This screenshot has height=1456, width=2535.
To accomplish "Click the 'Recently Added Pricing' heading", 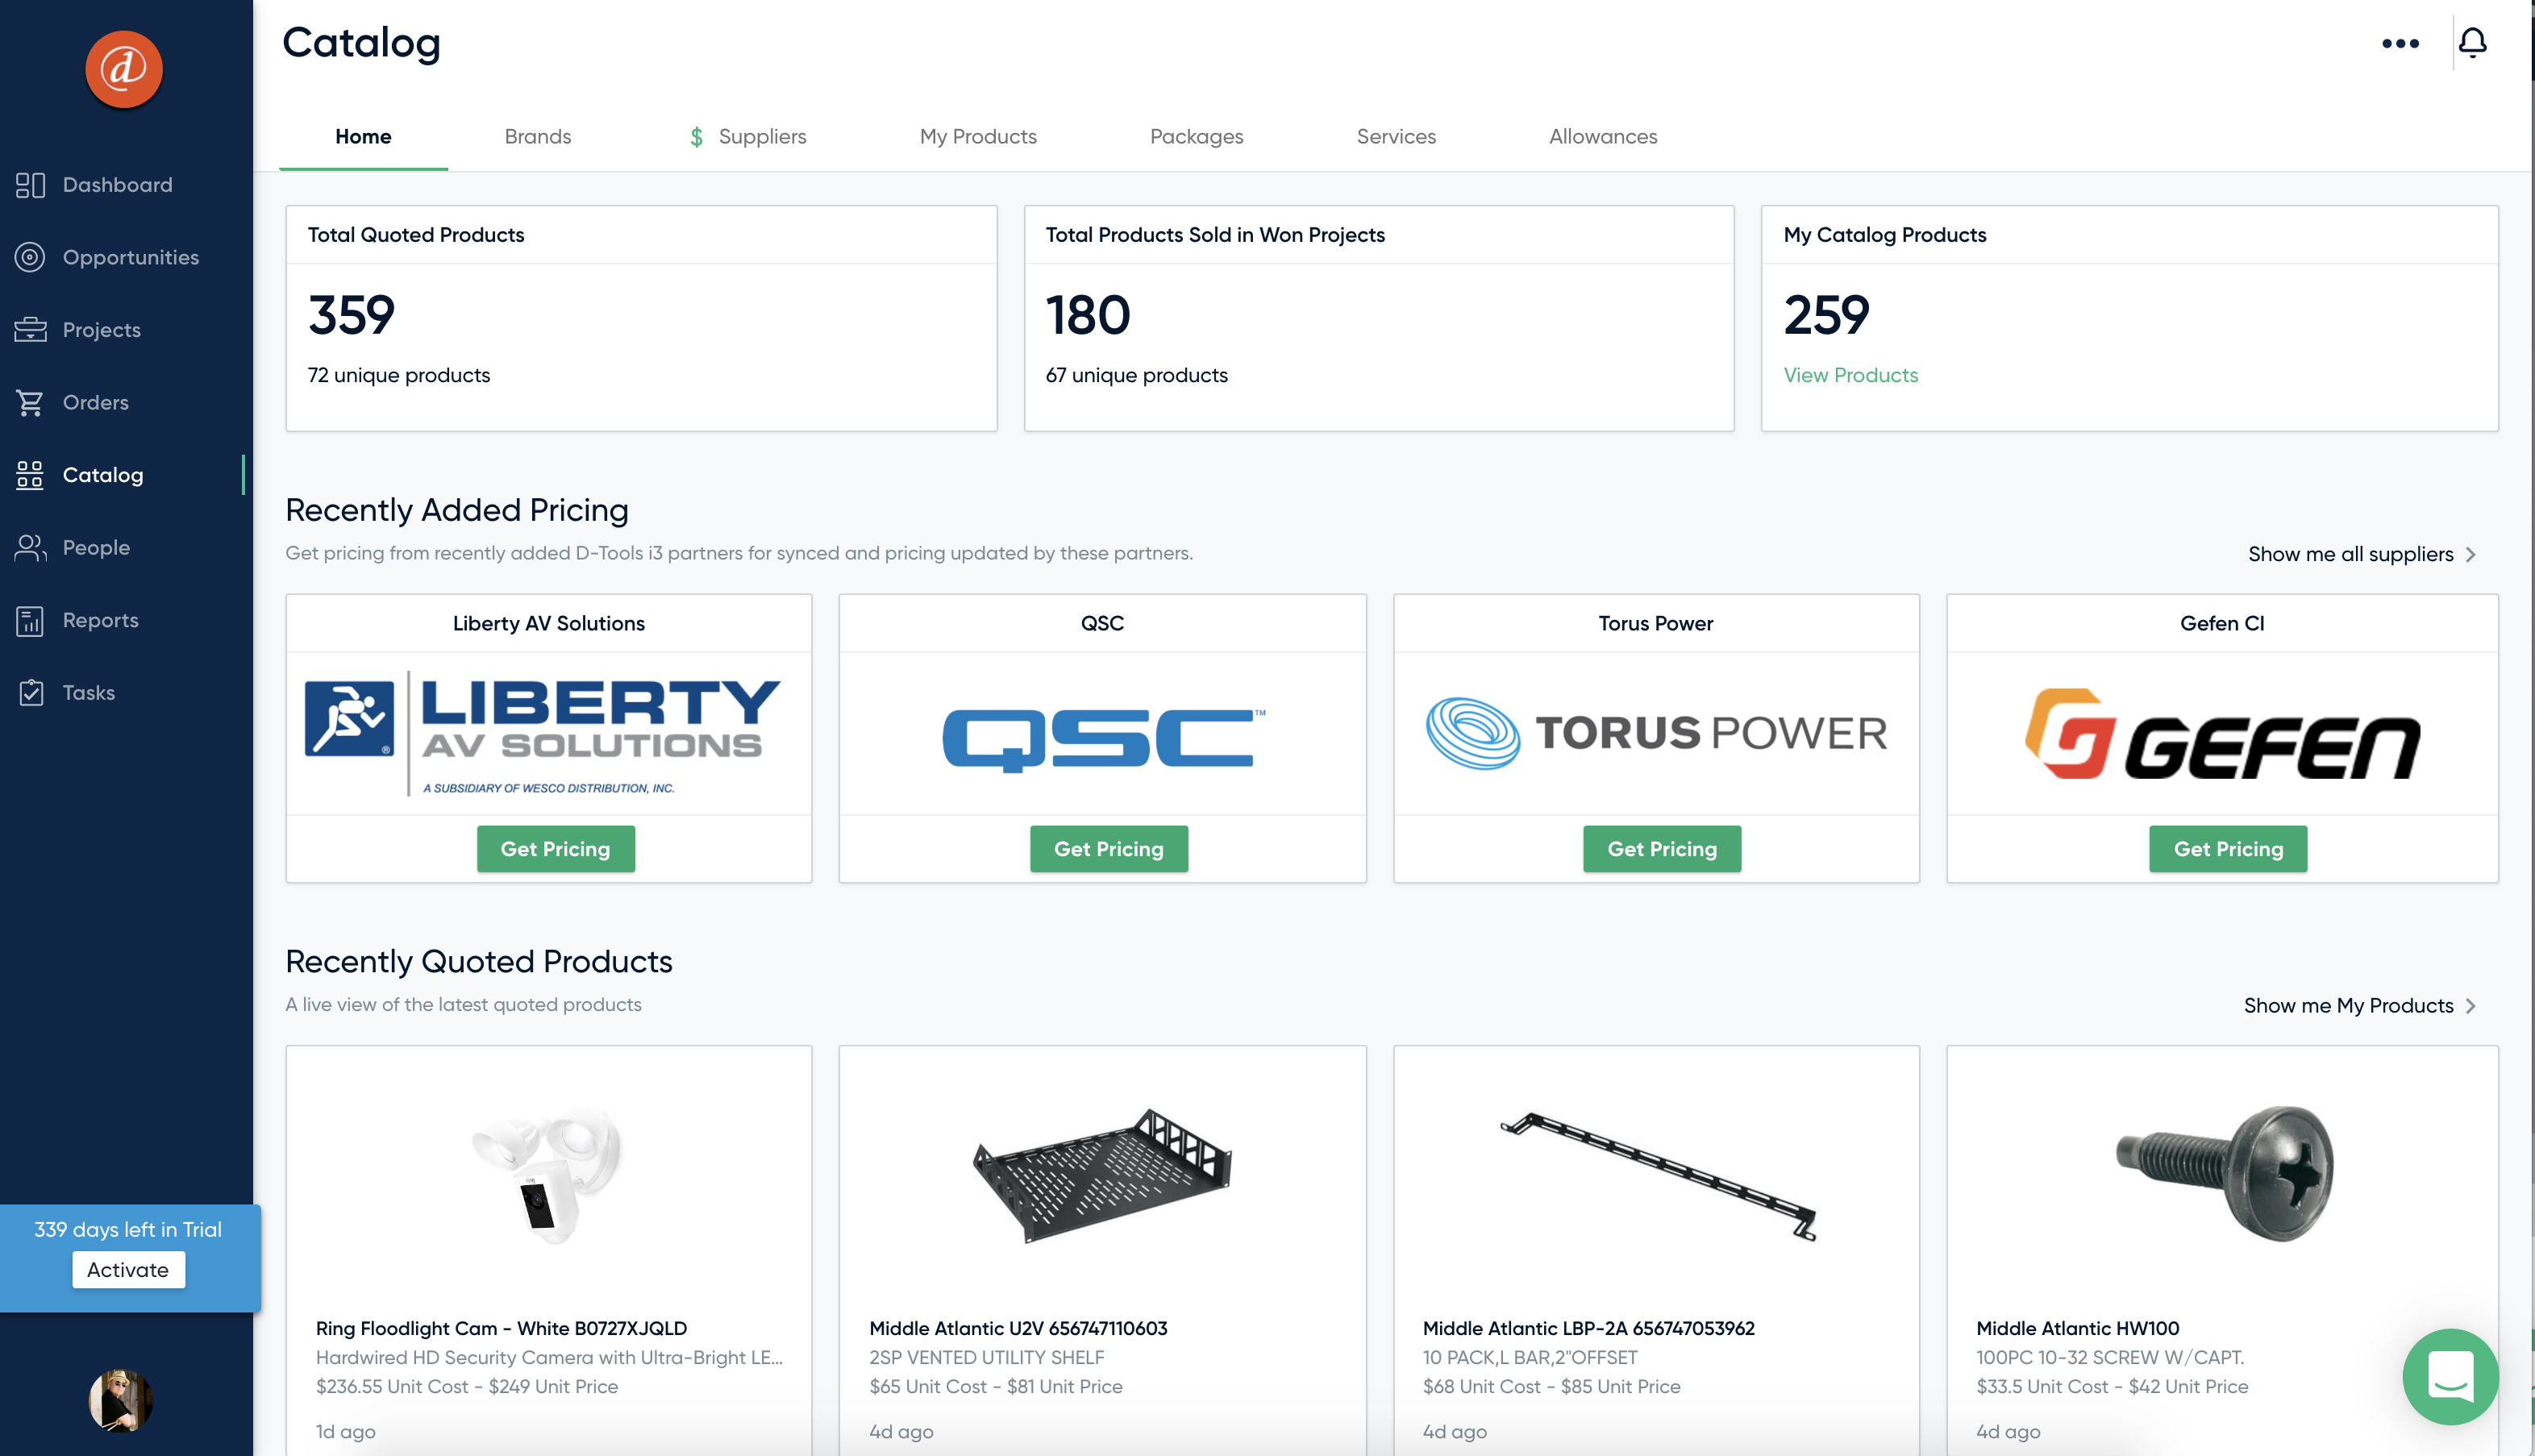I will [457, 510].
